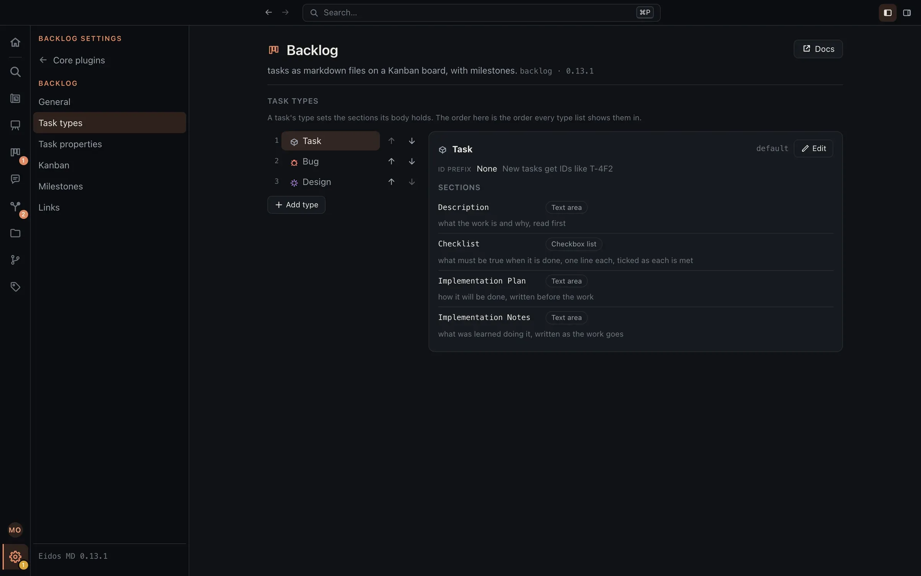The height and width of the screenshot is (576, 921).
Task: Open the Links settings page
Action: [109, 207]
